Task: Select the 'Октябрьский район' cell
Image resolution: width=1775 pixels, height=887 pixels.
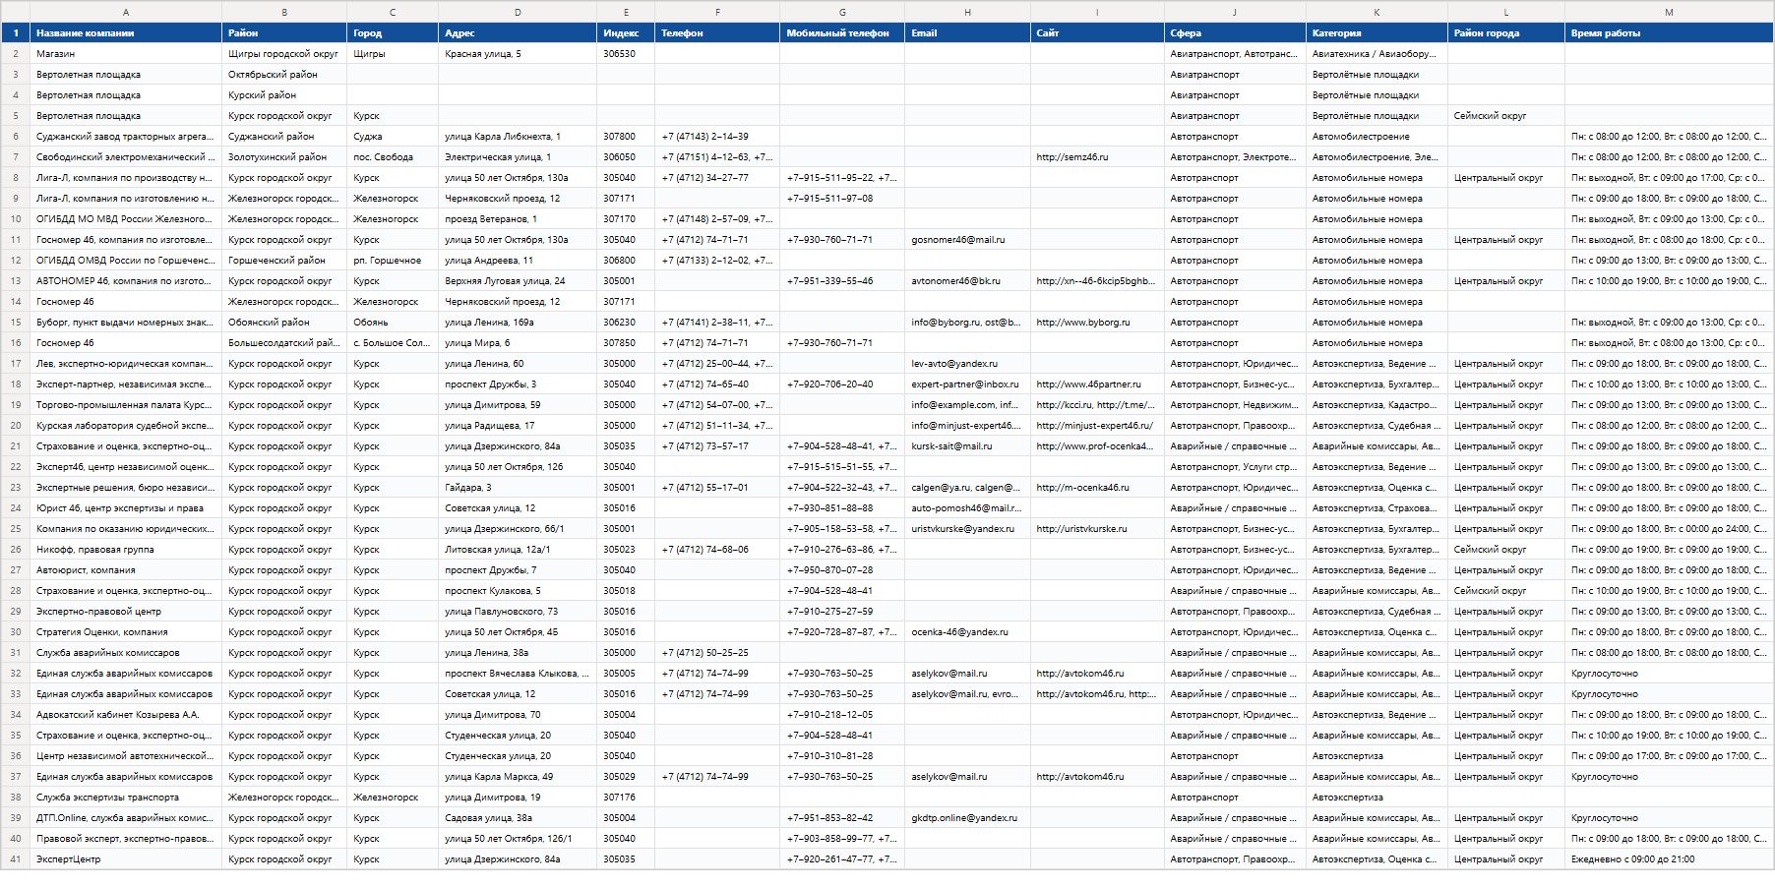Action: coord(284,75)
